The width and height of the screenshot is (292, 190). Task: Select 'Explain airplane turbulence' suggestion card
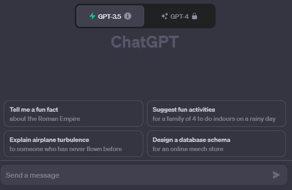point(73,144)
